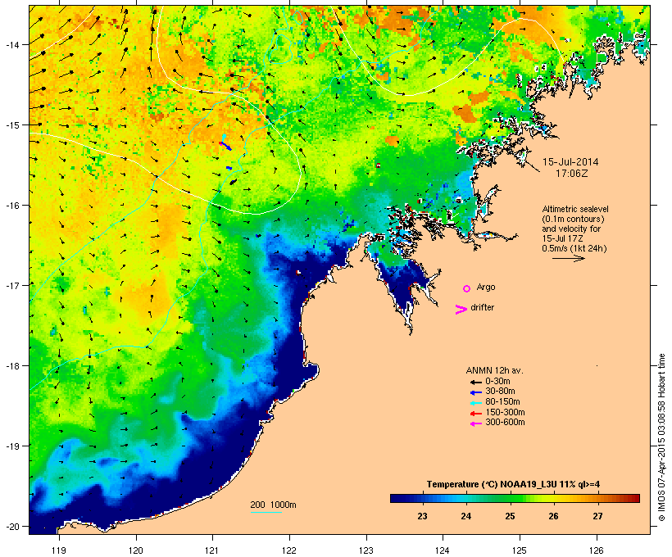Click the latitude axis label -19

(x=12, y=446)
